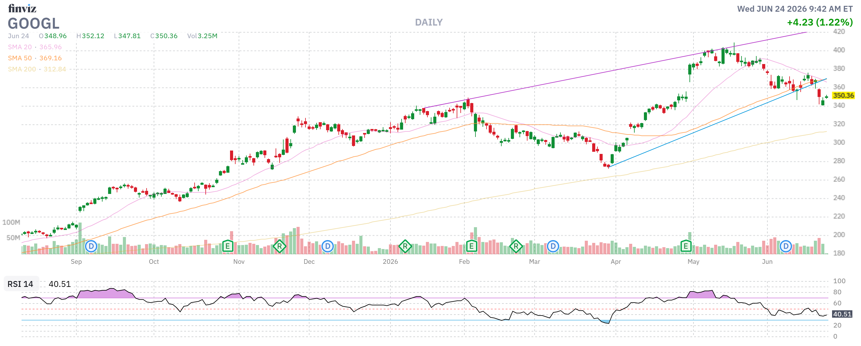Viewport: 861px width, 346px height.
Task: Click the RSI 14 indicator label
Action: [20, 284]
